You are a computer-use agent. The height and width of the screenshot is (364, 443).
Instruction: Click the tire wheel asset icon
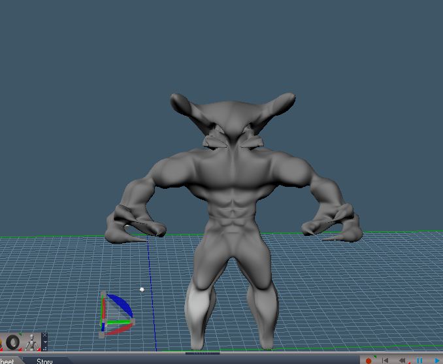[x=13, y=342]
